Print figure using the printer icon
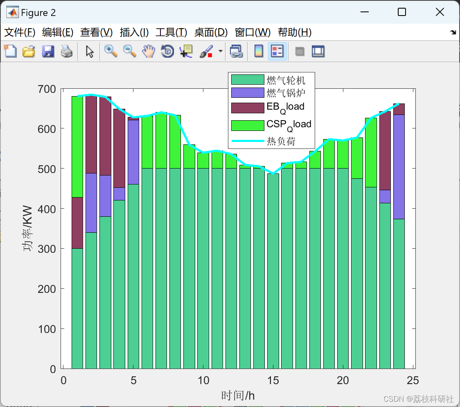This screenshot has width=460, height=407. tap(67, 51)
